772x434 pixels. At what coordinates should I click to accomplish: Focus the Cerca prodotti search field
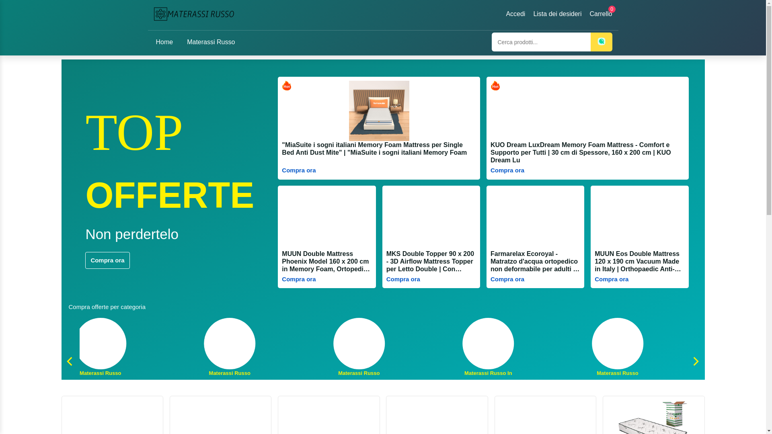coord(541,42)
